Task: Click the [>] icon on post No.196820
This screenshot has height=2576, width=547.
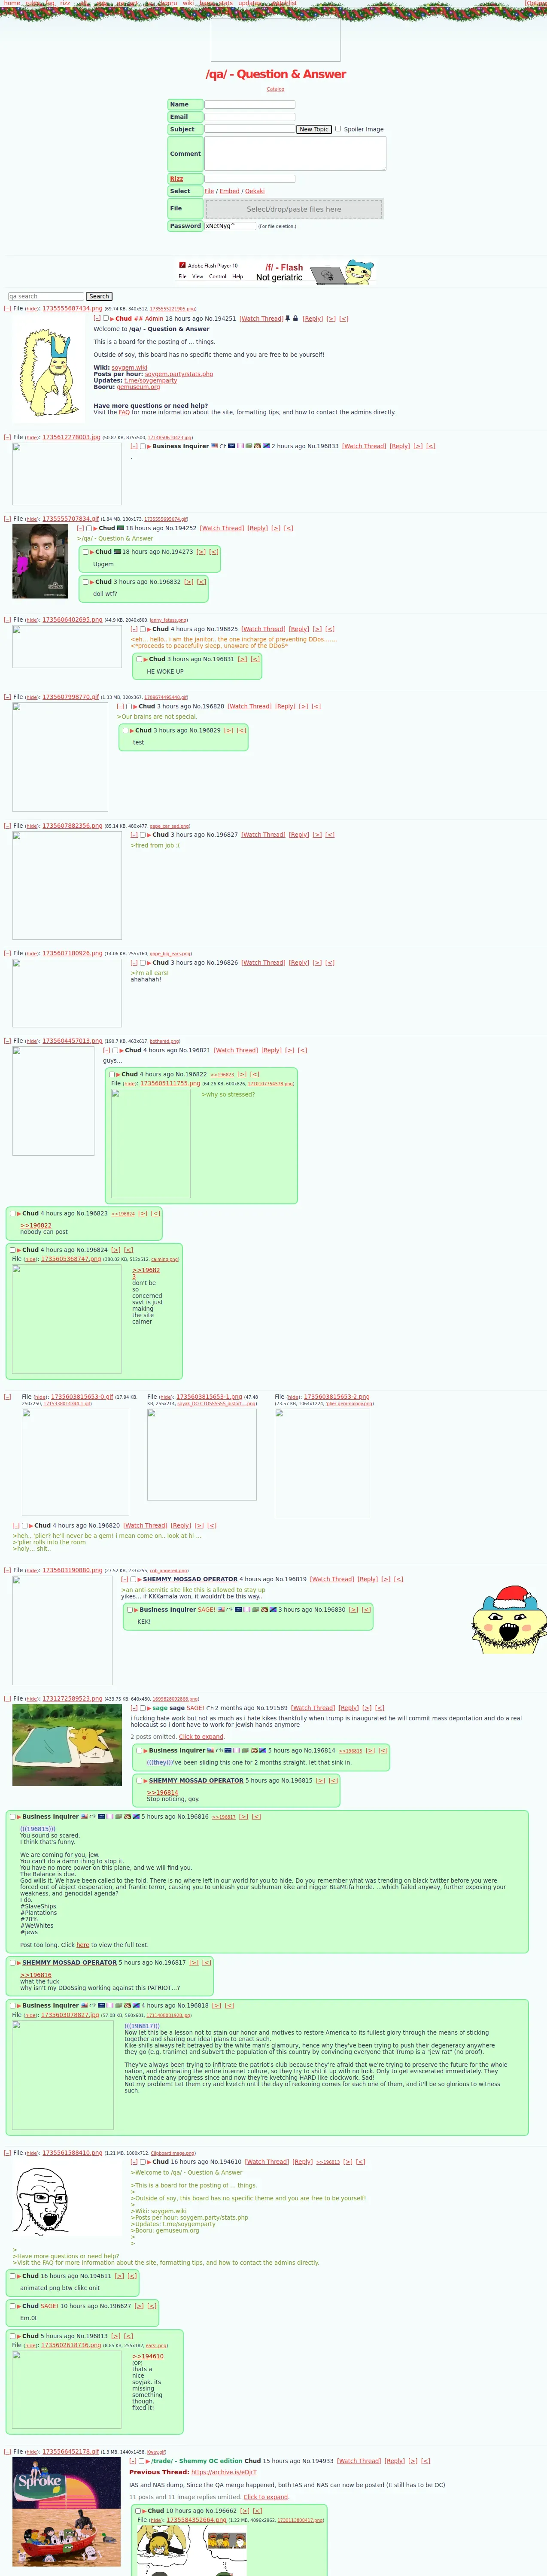Action: pos(199,1525)
